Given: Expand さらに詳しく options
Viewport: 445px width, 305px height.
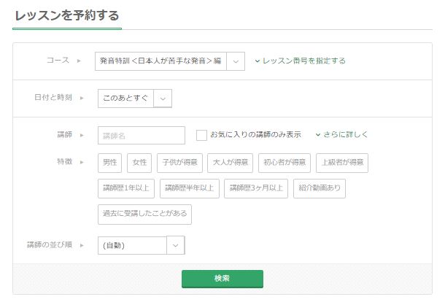Looking at the screenshot, I should pos(341,134).
